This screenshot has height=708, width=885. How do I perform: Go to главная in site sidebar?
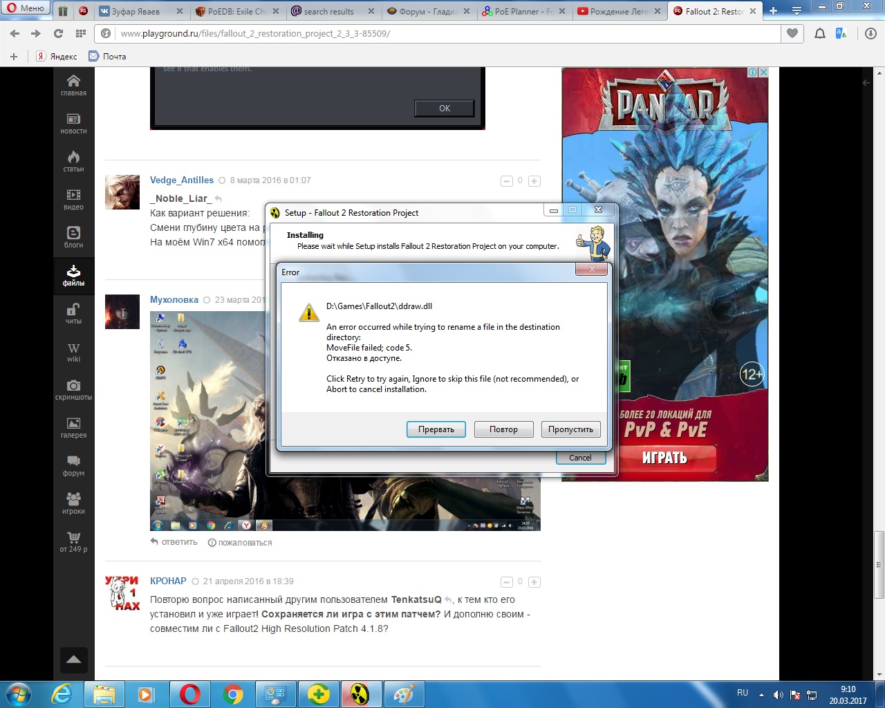pos(73,86)
